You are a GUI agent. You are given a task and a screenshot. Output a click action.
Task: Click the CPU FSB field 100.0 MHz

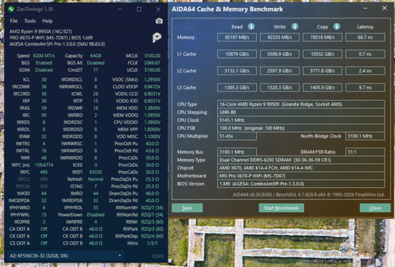[x=301, y=128]
